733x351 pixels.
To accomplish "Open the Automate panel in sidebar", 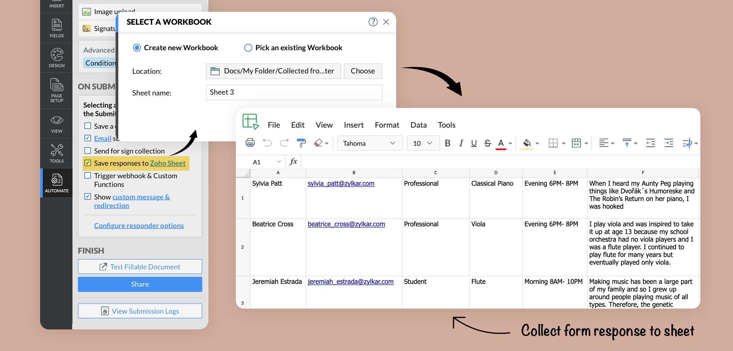I will coord(57,183).
